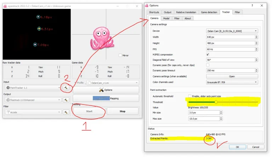Viewport: 272px width, 157px height.
Task: Open the Mapping button
Action: [x=106, y=98]
